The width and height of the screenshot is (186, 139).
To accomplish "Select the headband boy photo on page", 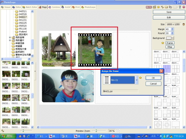I will (68, 86).
